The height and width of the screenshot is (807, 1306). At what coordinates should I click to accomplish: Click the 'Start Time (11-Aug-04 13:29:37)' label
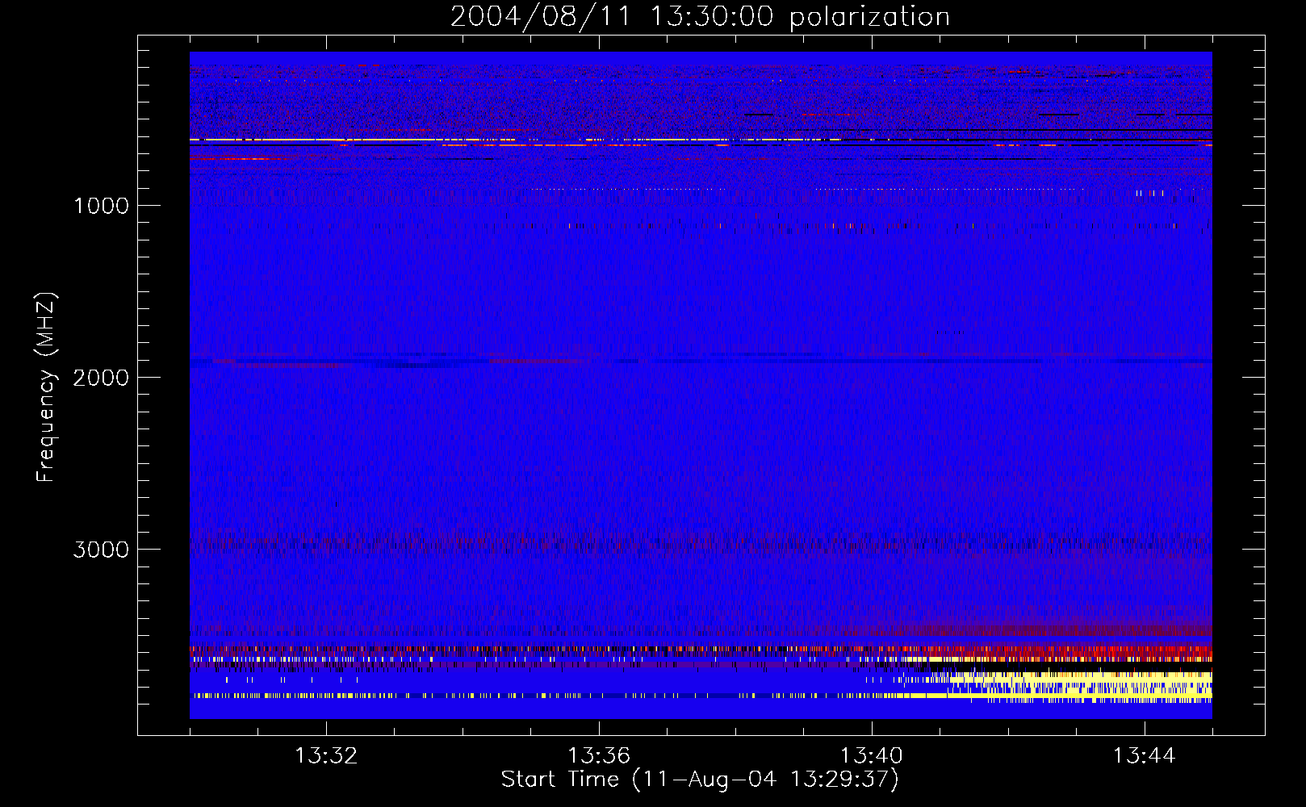(700, 779)
